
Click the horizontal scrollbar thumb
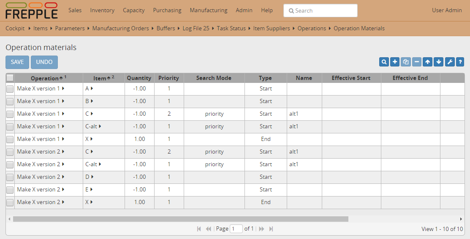click(x=180, y=219)
